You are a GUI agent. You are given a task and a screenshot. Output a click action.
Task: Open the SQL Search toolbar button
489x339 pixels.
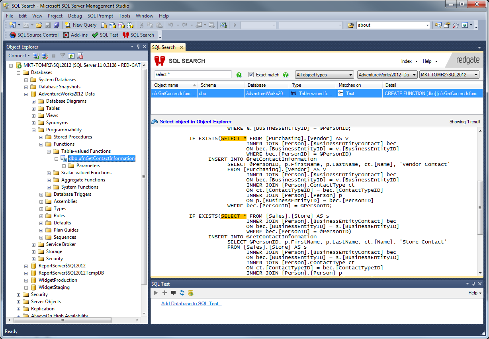tap(138, 35)
